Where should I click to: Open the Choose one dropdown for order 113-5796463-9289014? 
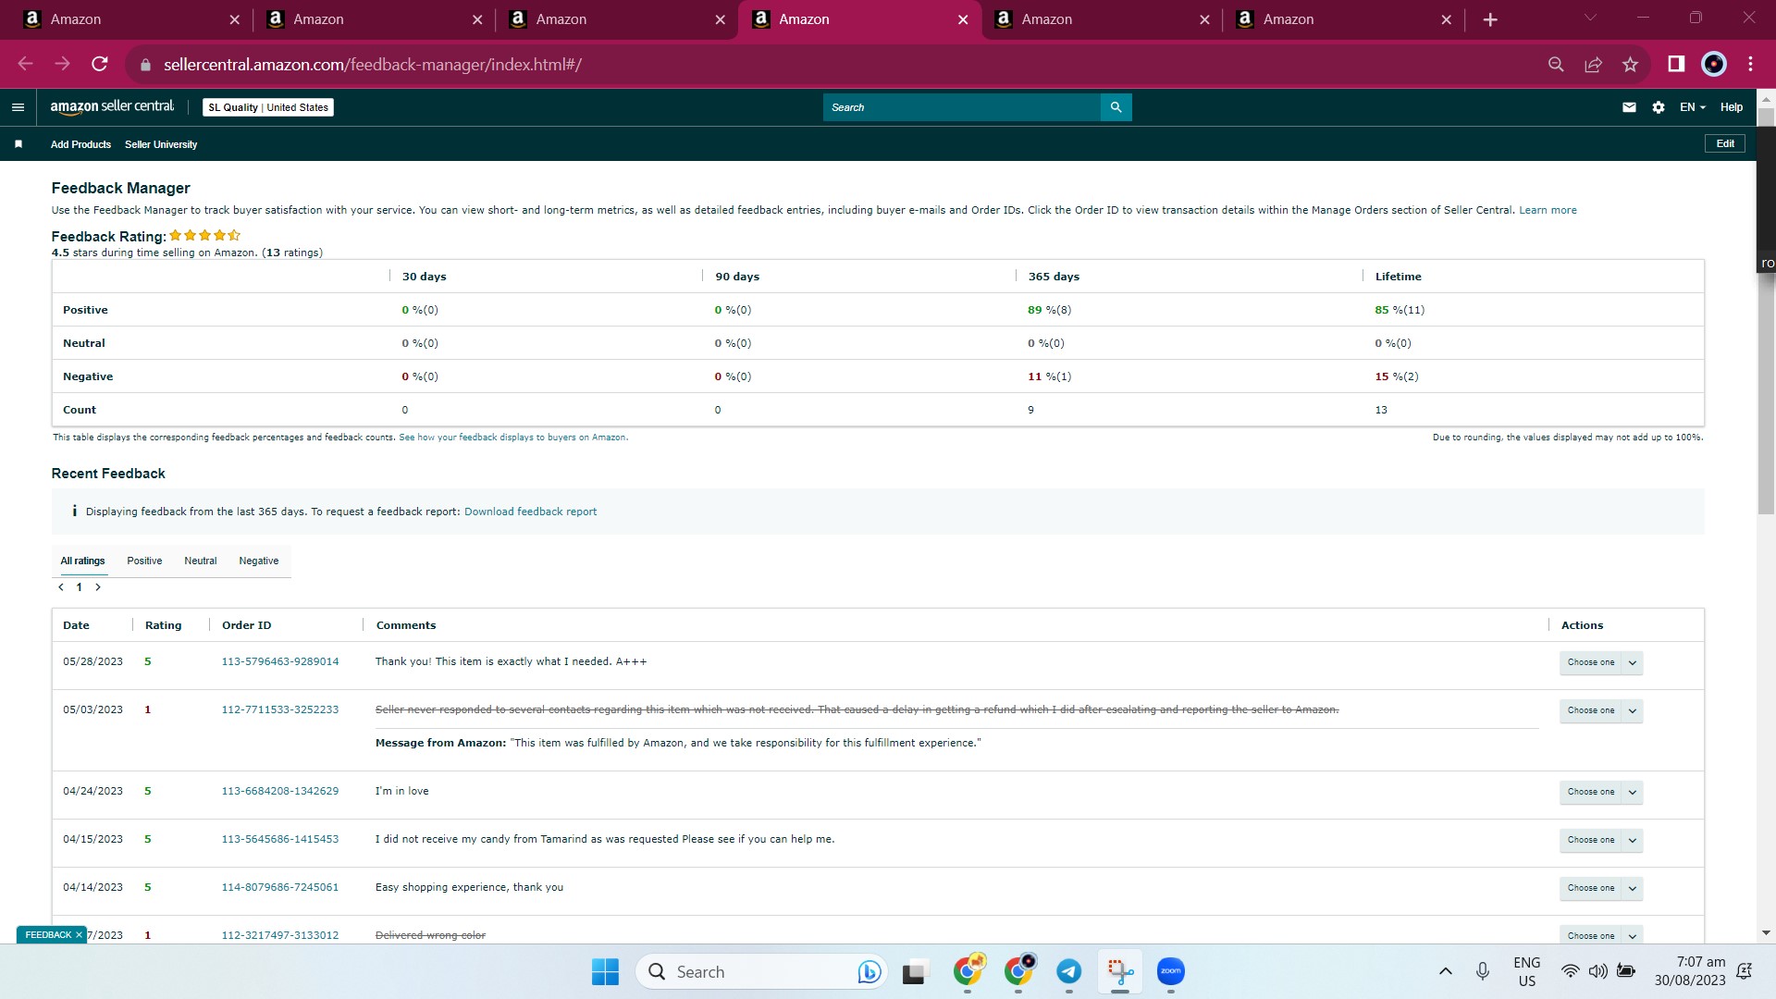point(1600,662)
